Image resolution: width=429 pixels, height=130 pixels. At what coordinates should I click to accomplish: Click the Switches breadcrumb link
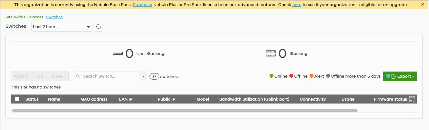tap(54, 17)
